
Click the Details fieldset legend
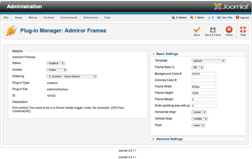[x=18, y=51]
